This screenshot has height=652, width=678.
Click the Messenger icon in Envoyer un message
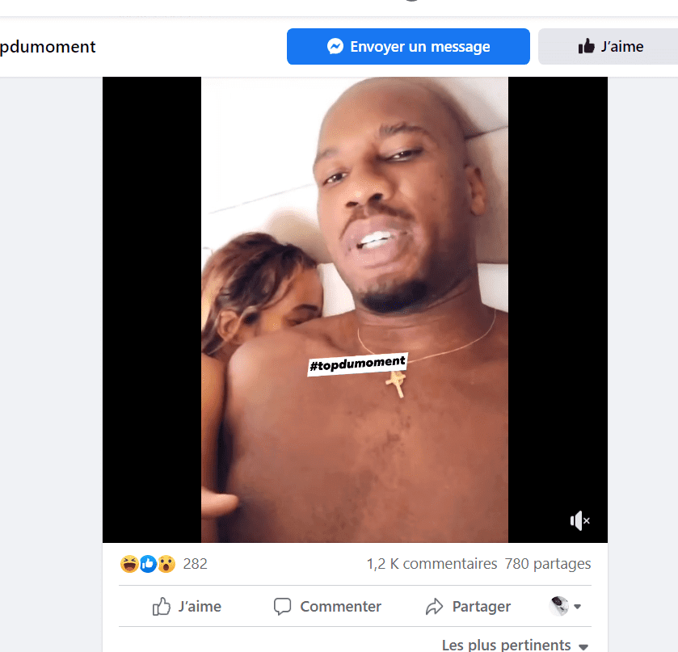tap(335, 46)
